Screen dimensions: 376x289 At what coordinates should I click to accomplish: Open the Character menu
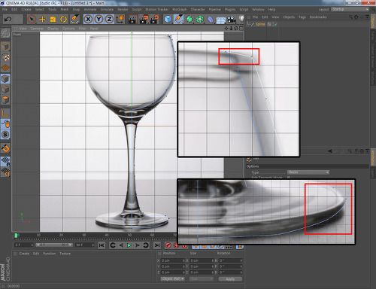pos(198,9)
